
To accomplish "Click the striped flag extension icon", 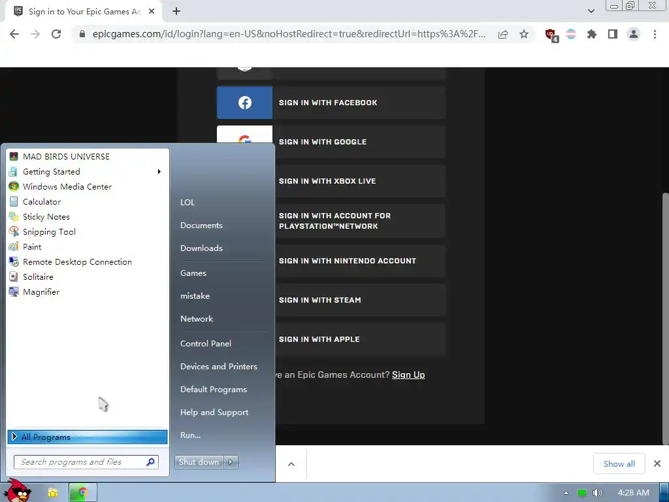I will click(x=571, y=34).
